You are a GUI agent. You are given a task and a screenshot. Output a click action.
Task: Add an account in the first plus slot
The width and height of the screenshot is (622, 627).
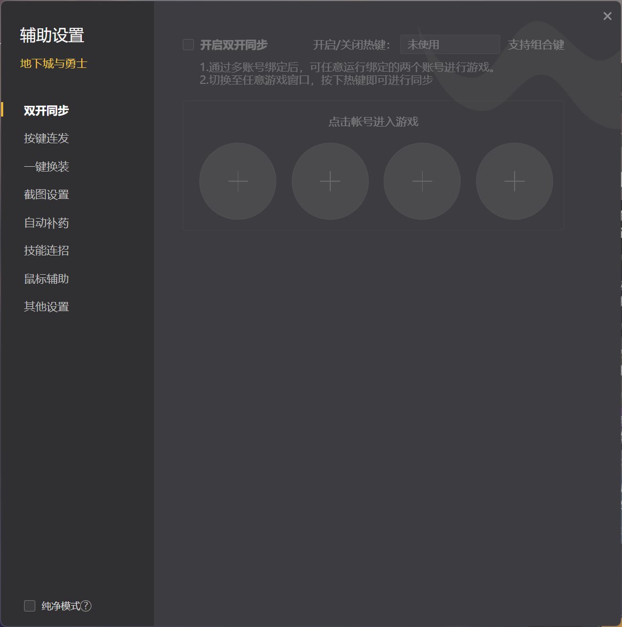(238, 181)
